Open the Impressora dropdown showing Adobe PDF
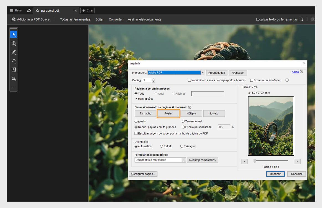Viewport: 322px width, 208px height. click(203, 72)
